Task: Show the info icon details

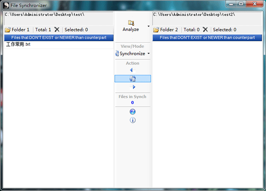Action: pyautogui.click(x=133, y=120)
